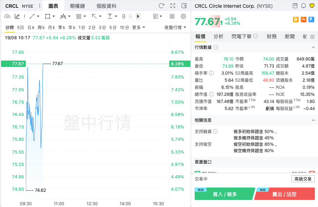The image size is (318, 207).
Task: Open the 行情數據 options bubble
Action: [216, 47]
